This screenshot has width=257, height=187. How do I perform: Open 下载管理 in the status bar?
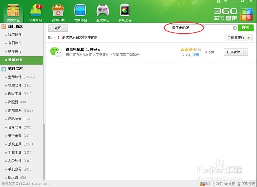click(246, 184)
